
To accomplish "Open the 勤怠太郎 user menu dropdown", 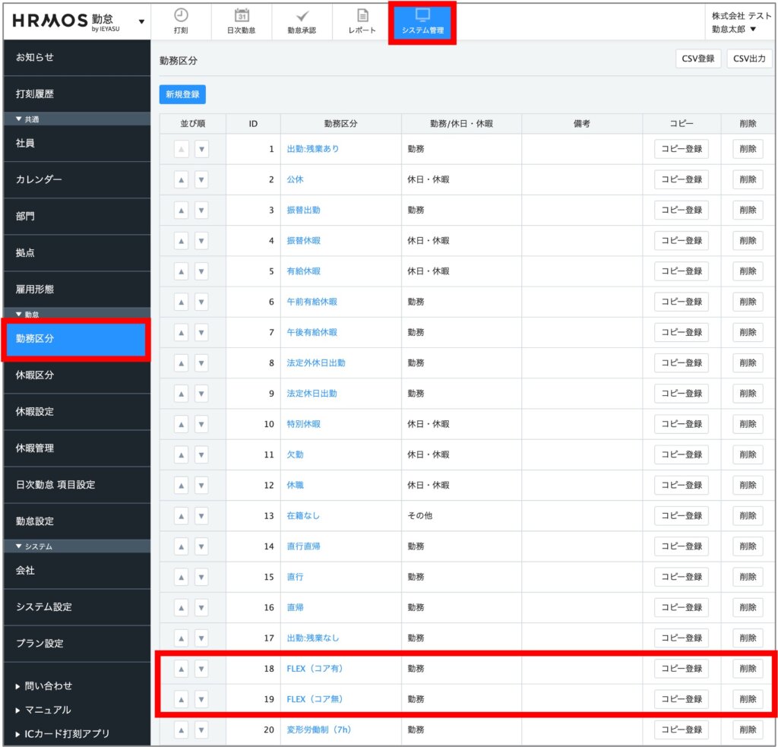I will coord(733,29).
